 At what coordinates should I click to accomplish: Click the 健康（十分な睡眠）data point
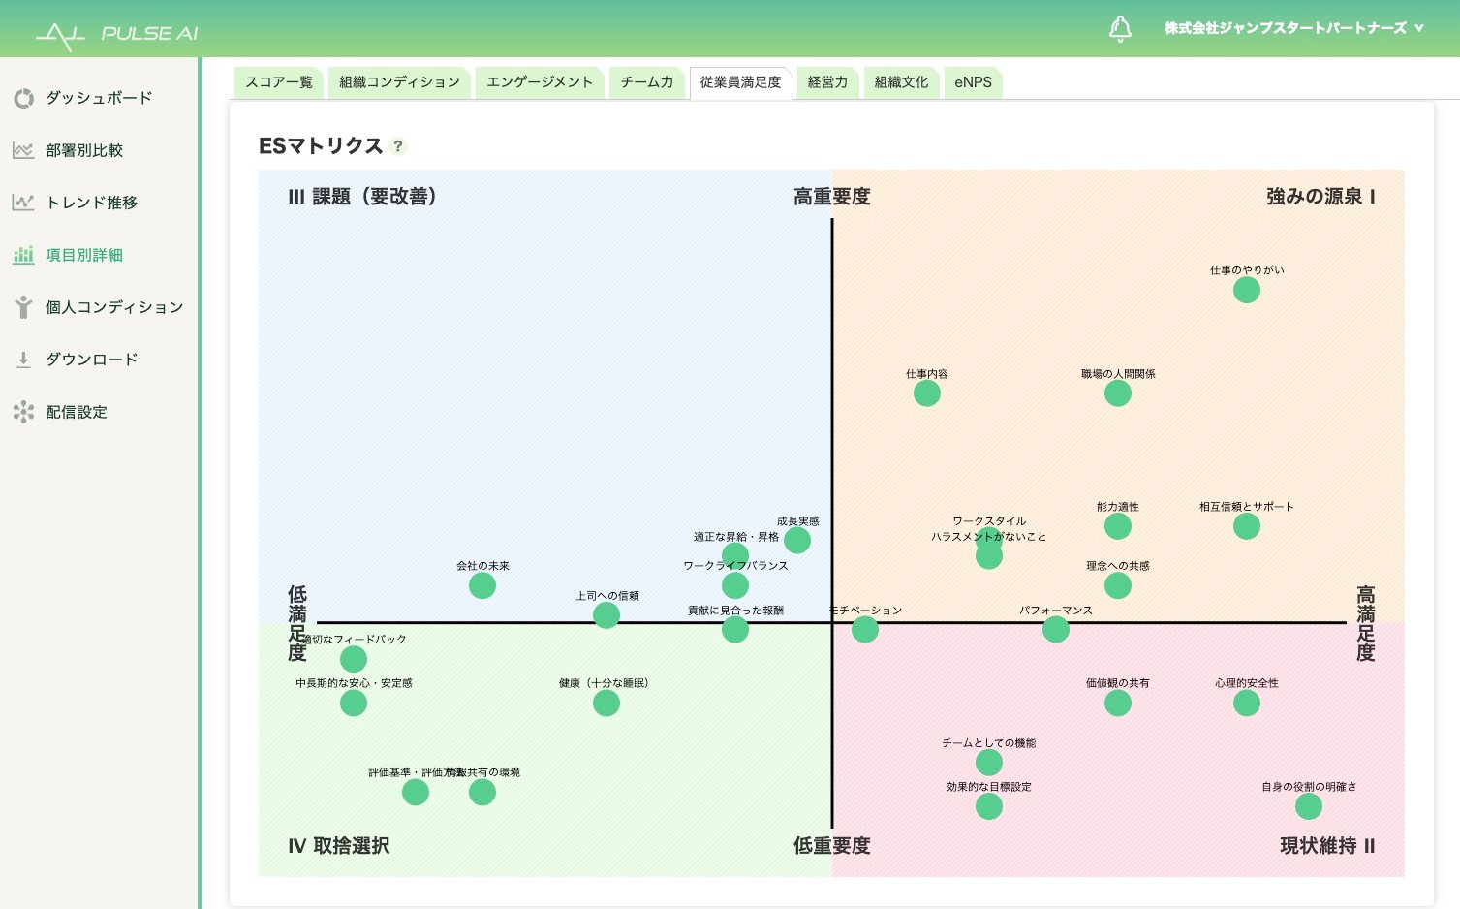coord(606,703)
